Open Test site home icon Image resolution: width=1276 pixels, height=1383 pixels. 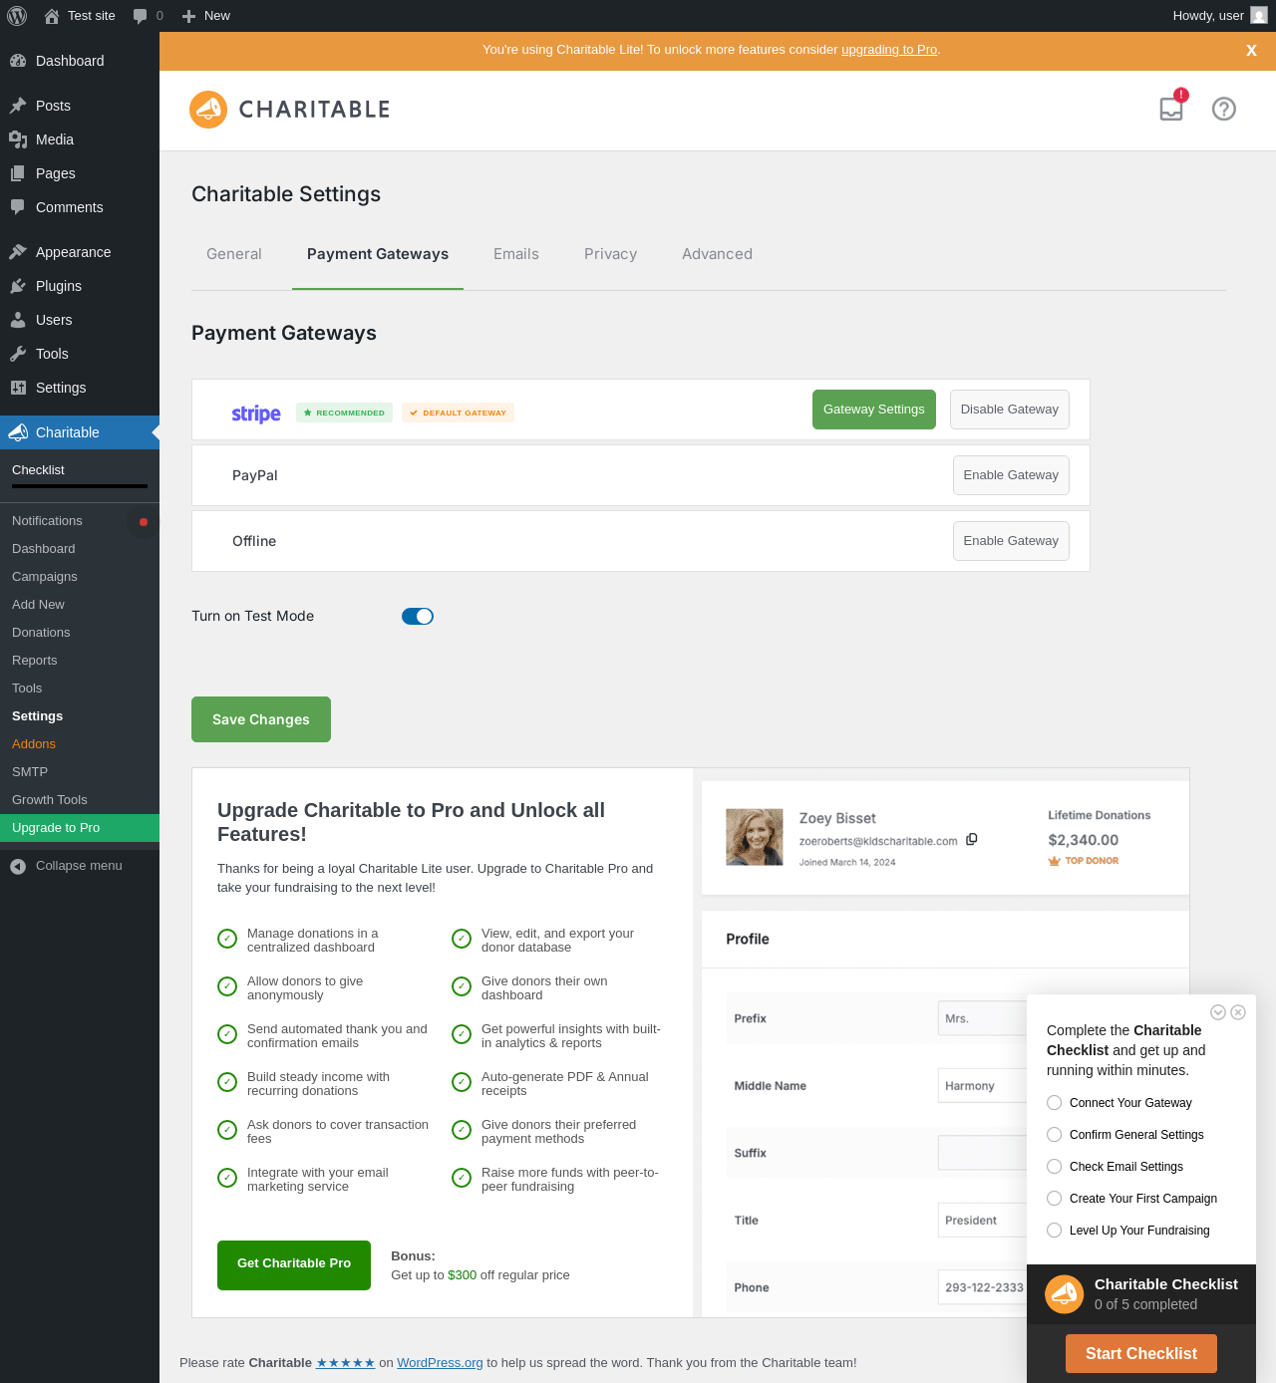[x=52, y=16]
